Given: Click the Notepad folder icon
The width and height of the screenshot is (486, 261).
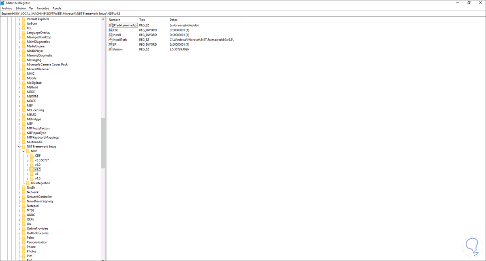Looking at the screenshot, I should pos(23,206).
